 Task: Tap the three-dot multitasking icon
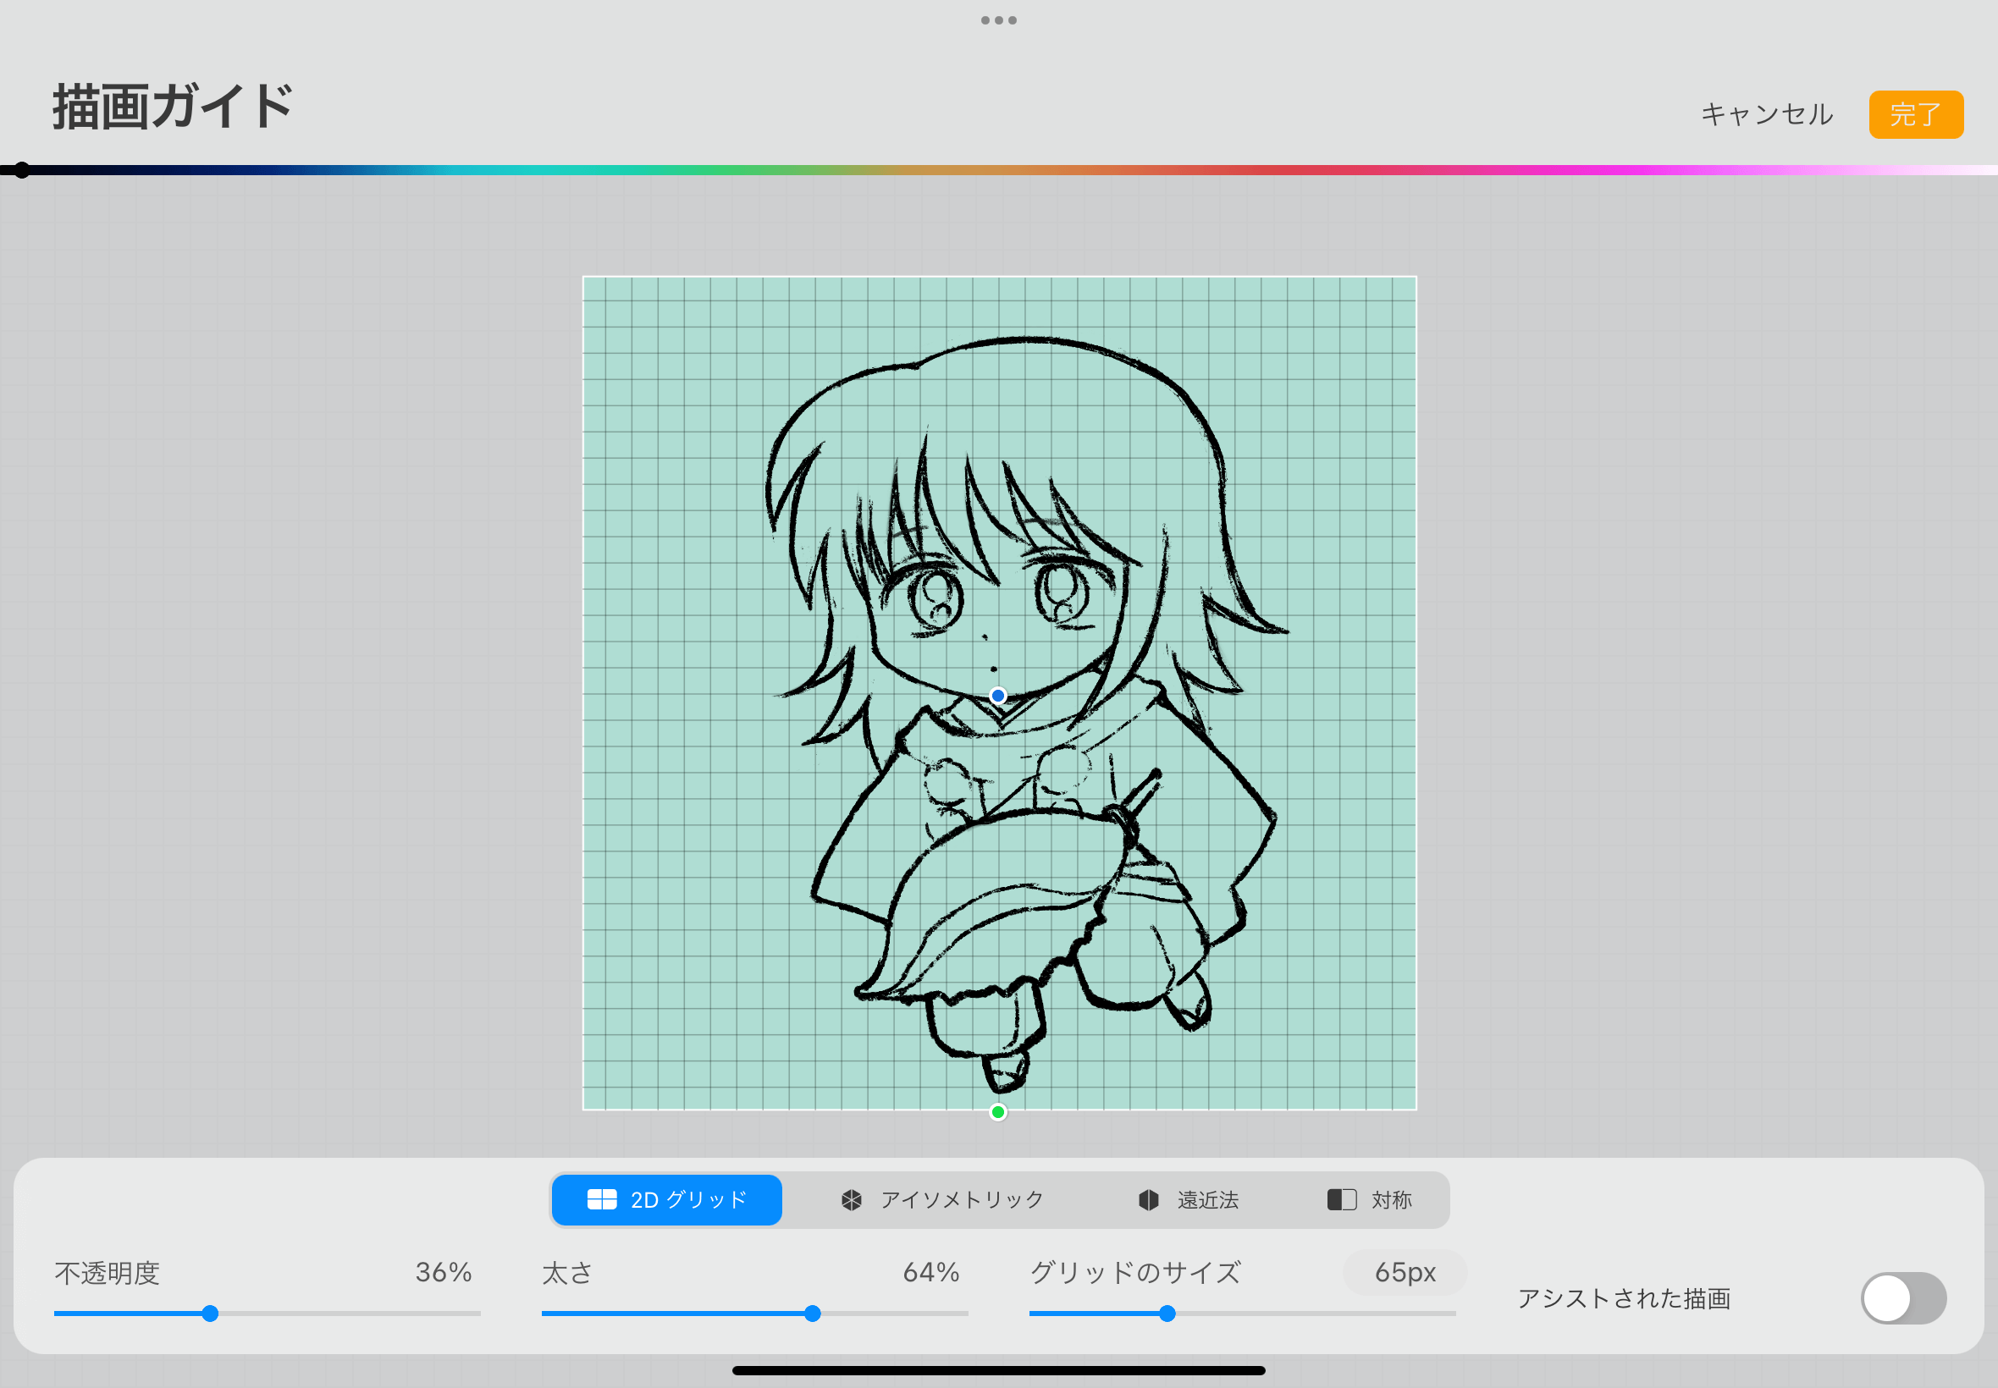tap(998, 20)
